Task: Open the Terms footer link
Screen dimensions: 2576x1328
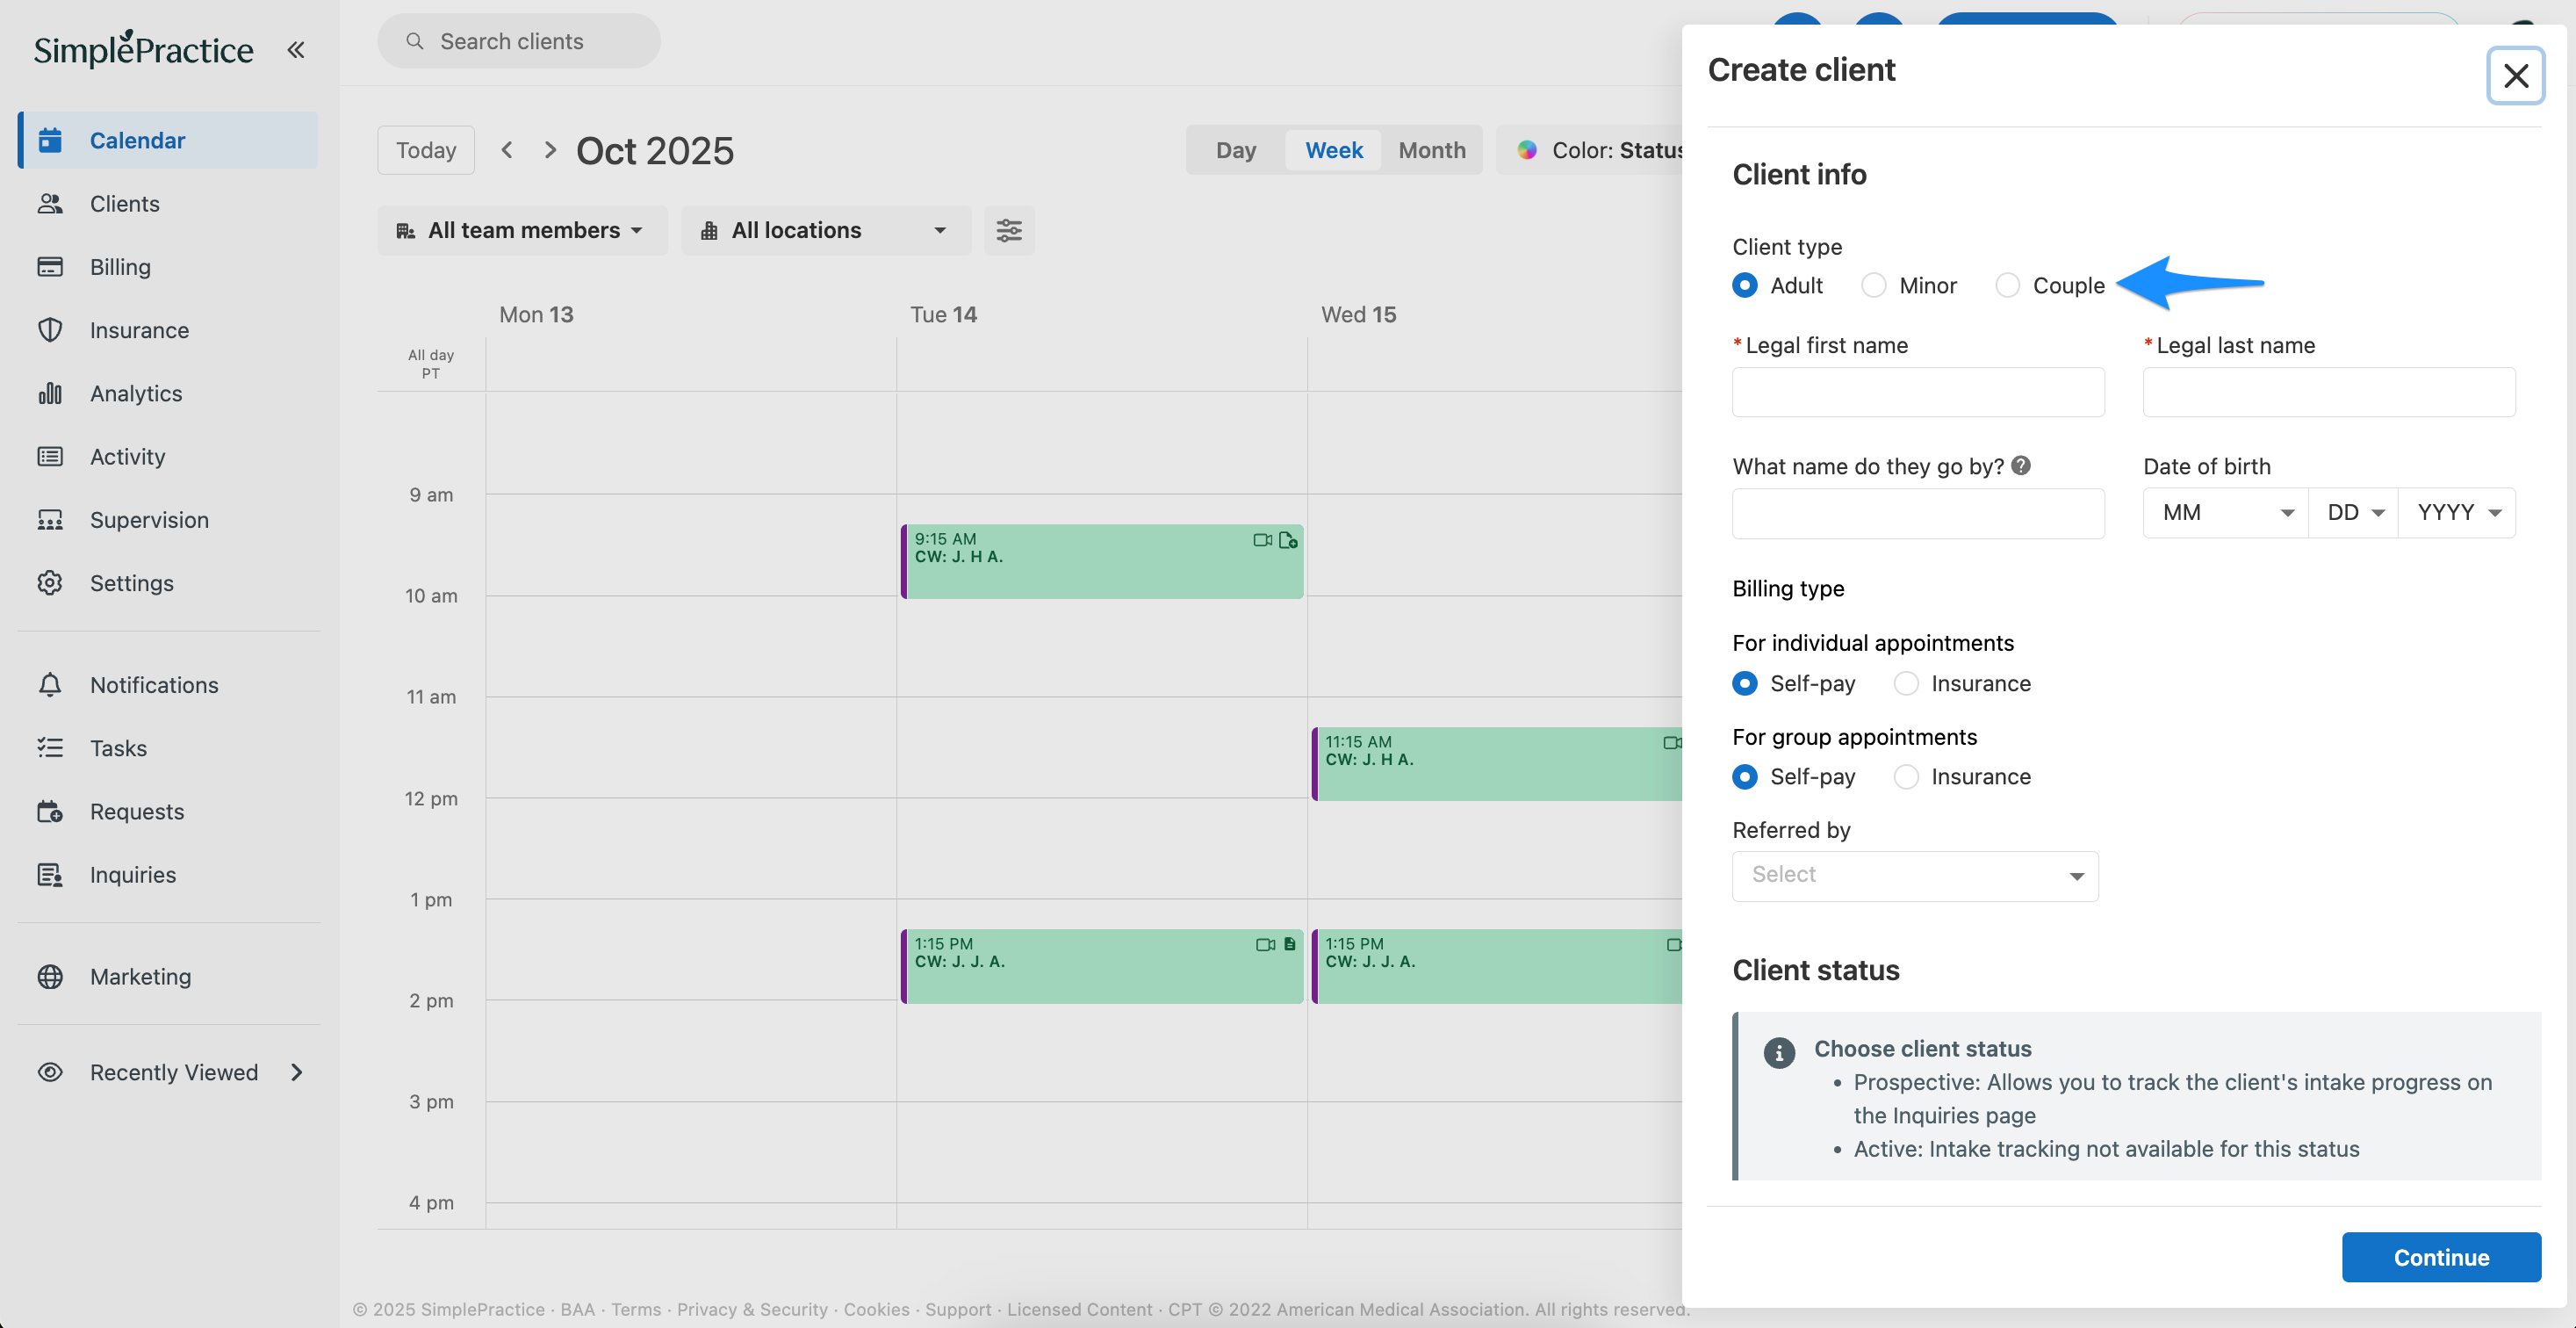Action: pyautogui.click(x=636, y=1309)
